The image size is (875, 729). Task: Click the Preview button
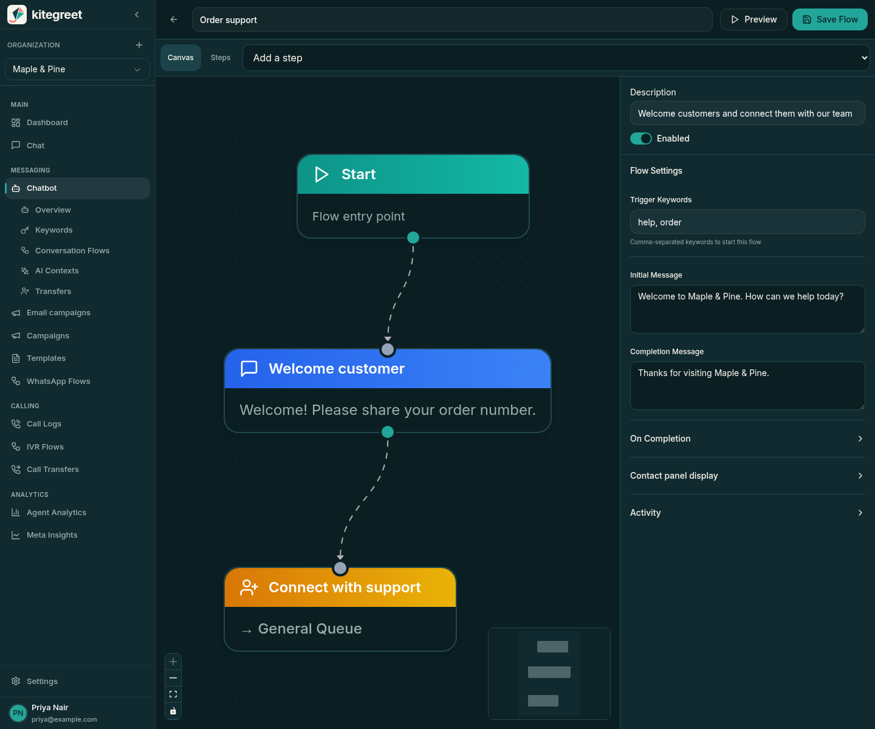(753, 19)
